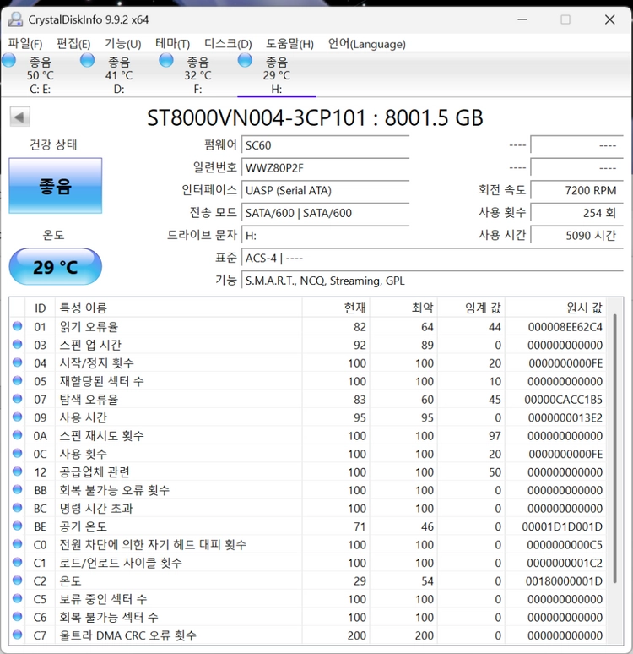Screen dimensions: 633x654
Task: Click raw value 00000CACC1B5
Action: tap(564, 400)
